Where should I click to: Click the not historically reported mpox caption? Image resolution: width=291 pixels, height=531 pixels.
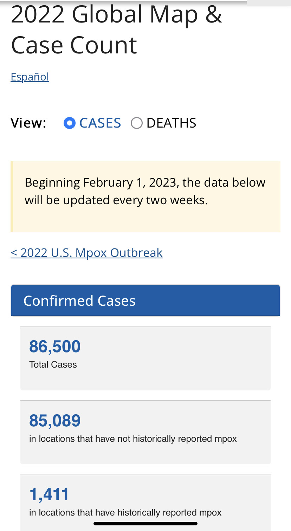tap(133, 439)
